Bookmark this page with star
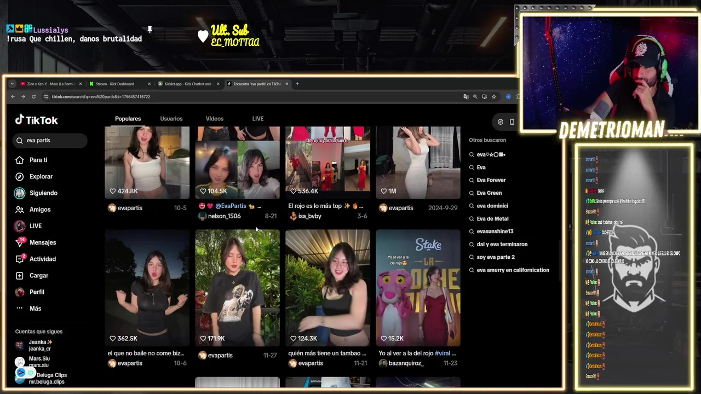 coord(494,96)
